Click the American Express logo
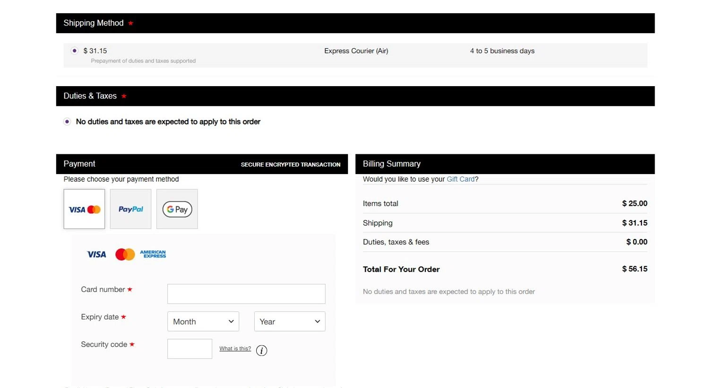 tap(153, 254)
